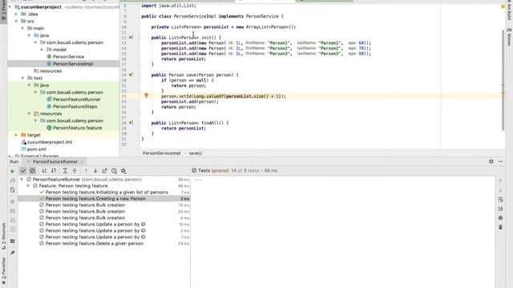Toggle auto-test icon in Run sidebar

(13, 190)
